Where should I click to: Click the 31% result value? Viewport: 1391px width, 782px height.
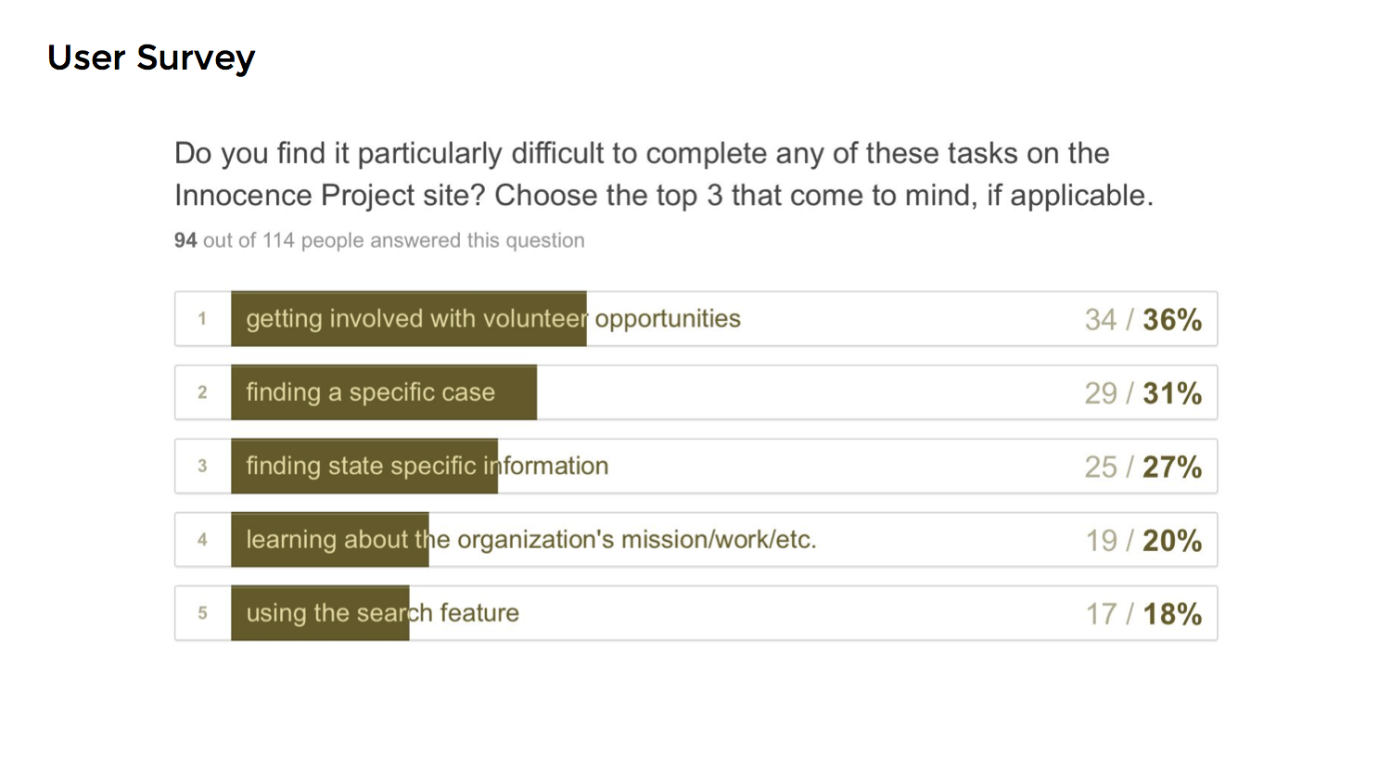(1172, 393)
